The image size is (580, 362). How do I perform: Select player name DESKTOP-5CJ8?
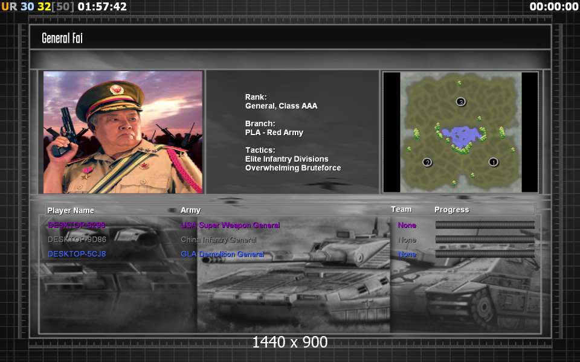pyautogui.click(x=76, y=254)
